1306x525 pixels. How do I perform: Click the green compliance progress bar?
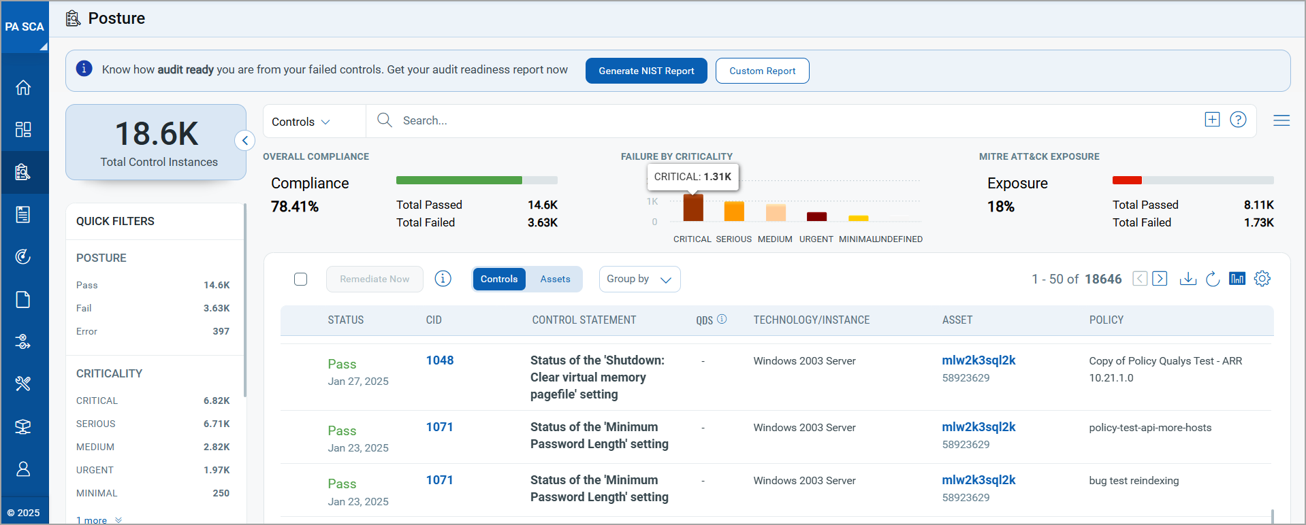click(x=459, y=180)
